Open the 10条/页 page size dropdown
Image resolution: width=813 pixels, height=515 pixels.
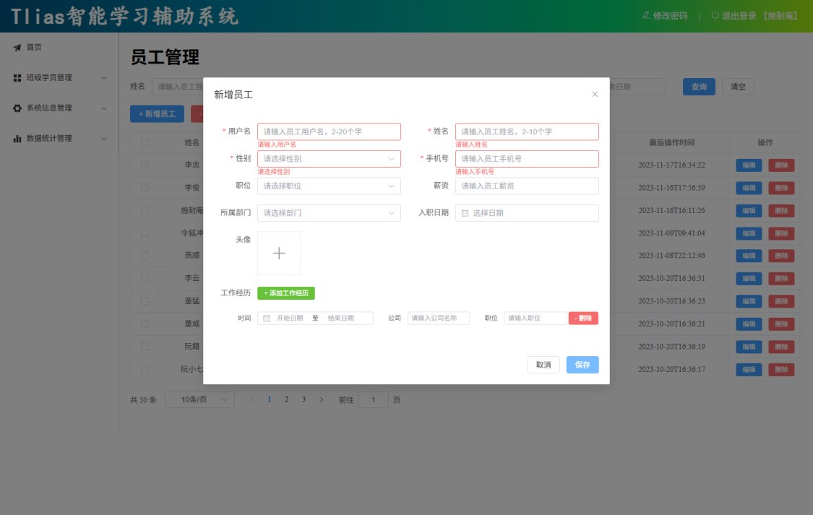200,399
